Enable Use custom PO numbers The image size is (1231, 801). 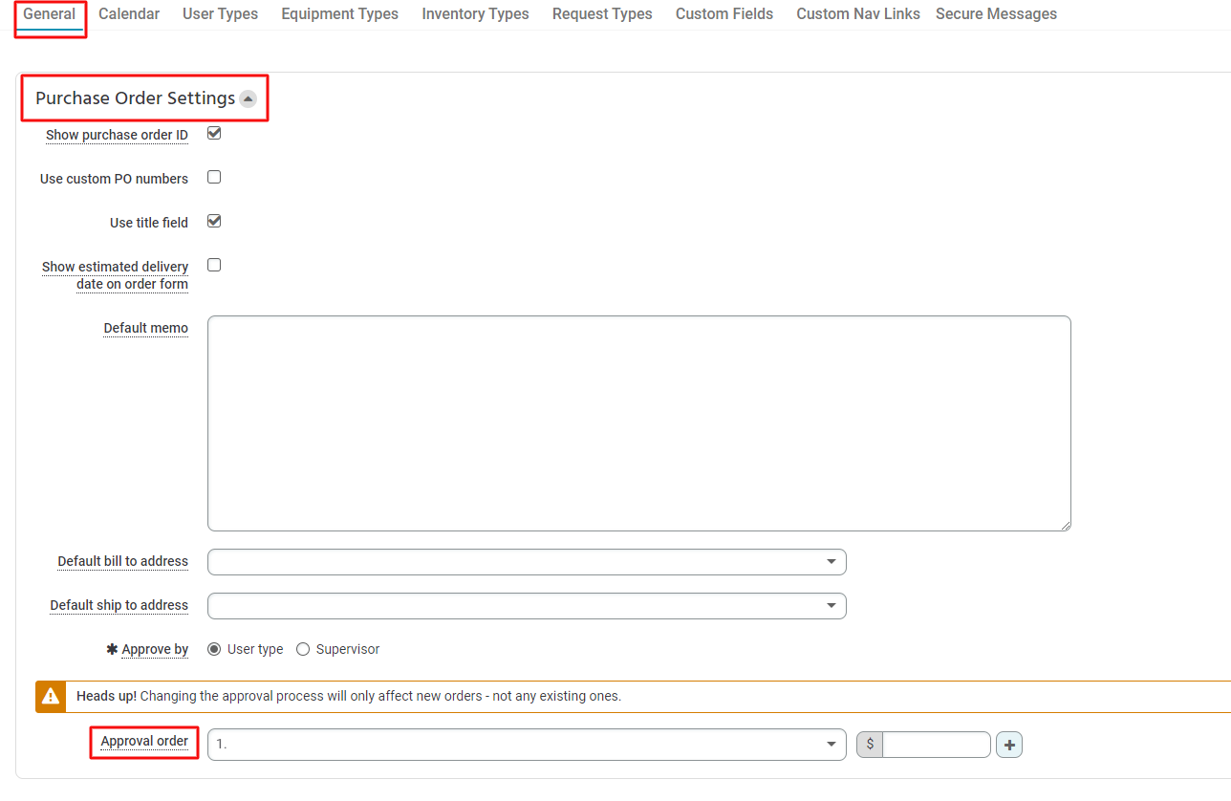point(213,176)
